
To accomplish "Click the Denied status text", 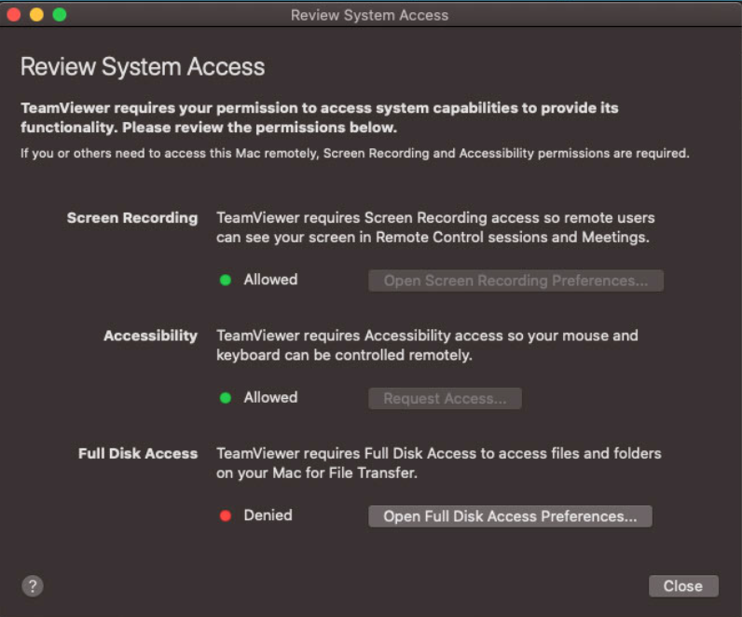I will (268, 515).
